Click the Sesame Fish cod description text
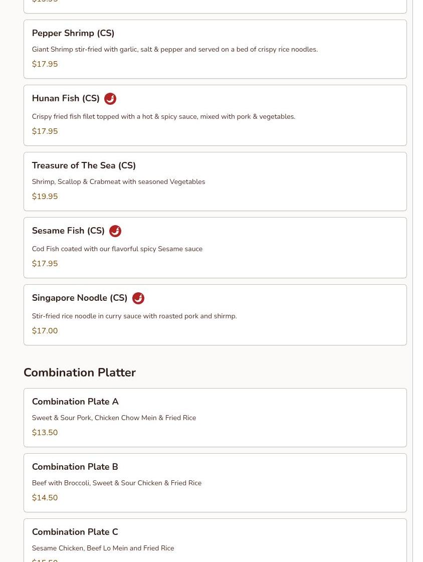Screen dimensions: 423x562 (117, 249)
